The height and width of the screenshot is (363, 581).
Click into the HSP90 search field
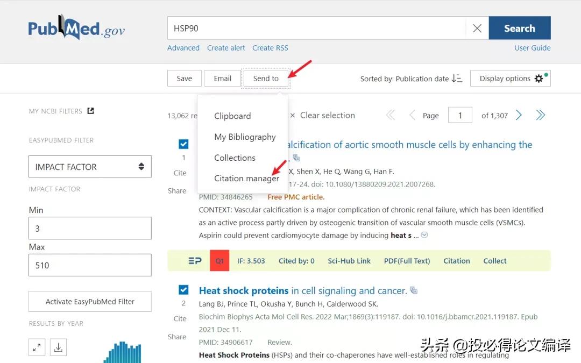[317, 28]
